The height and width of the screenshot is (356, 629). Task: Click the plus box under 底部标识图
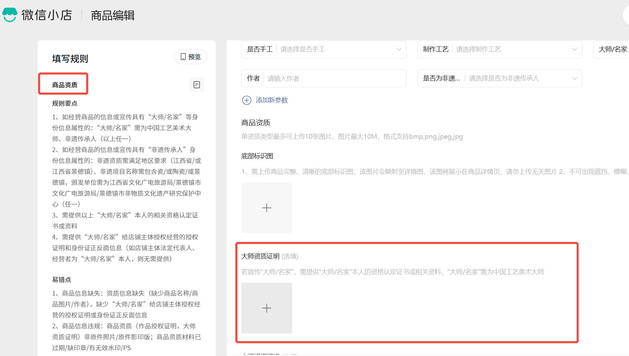click(x=267, y=208)
